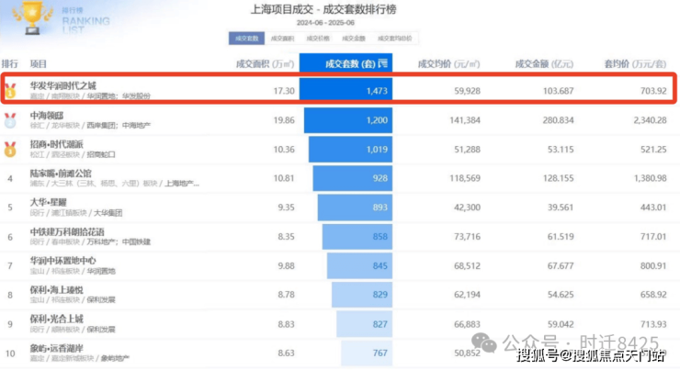Select the 成交套均总价 tab
The width and height of the screenshot is (680, 370).
(395, 39)
